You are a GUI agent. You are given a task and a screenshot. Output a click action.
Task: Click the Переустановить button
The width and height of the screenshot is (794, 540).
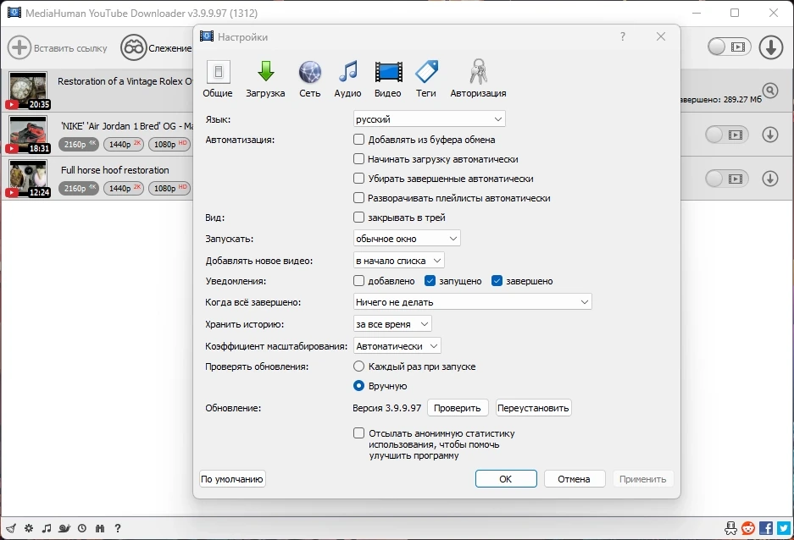coord(533,407)
